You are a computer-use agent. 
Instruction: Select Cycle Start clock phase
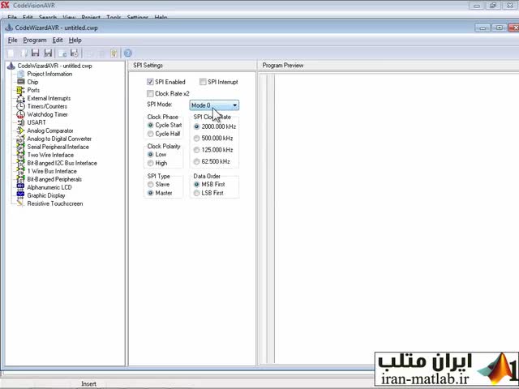point(151,125)
